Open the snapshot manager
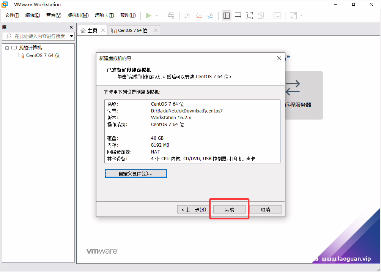This screenshot has width=381, height=272. 210,16
